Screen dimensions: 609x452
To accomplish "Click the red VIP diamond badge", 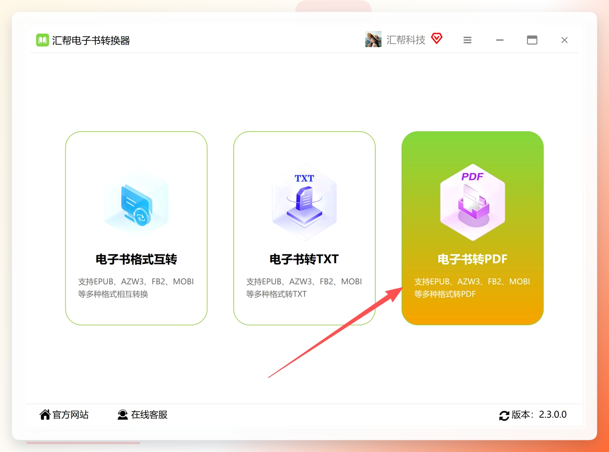I will point(437,39).
